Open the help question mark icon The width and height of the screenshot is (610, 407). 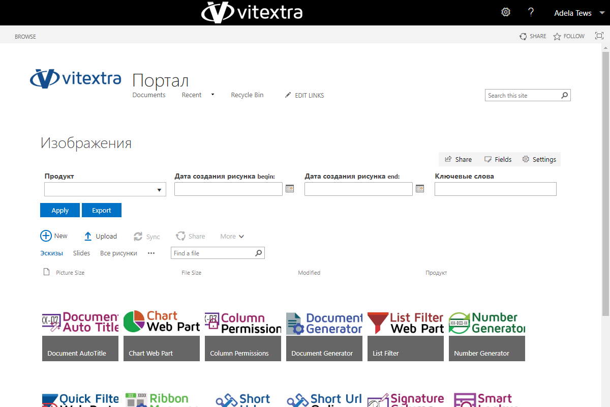[531, 12]
